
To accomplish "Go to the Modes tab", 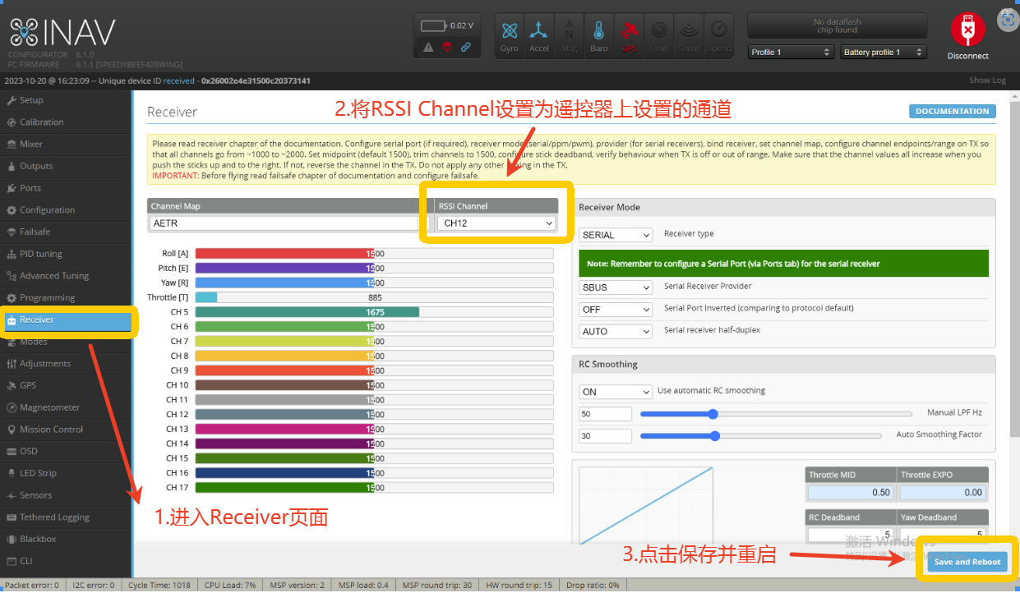I will point(34,342).
